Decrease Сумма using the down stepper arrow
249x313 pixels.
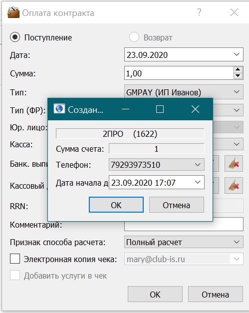click(238, 76)
